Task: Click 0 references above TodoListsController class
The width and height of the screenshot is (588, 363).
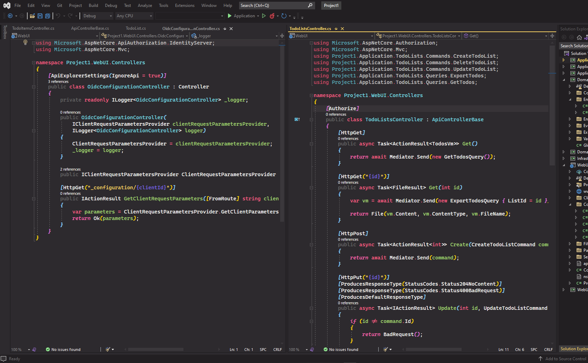Action: [336, 114]
